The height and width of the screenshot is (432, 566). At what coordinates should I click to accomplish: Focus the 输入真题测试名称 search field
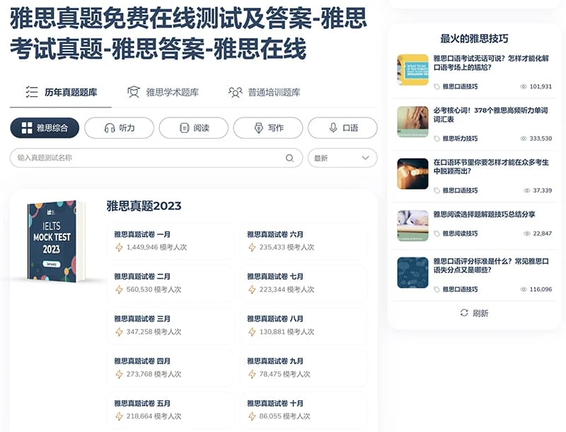coord(156,158)
